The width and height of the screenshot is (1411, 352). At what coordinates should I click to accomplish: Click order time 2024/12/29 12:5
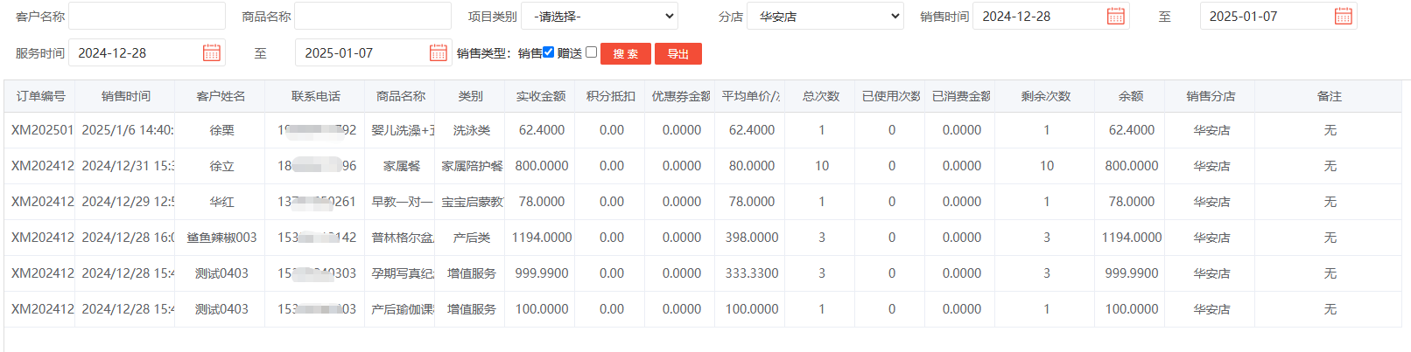point(128,202)
